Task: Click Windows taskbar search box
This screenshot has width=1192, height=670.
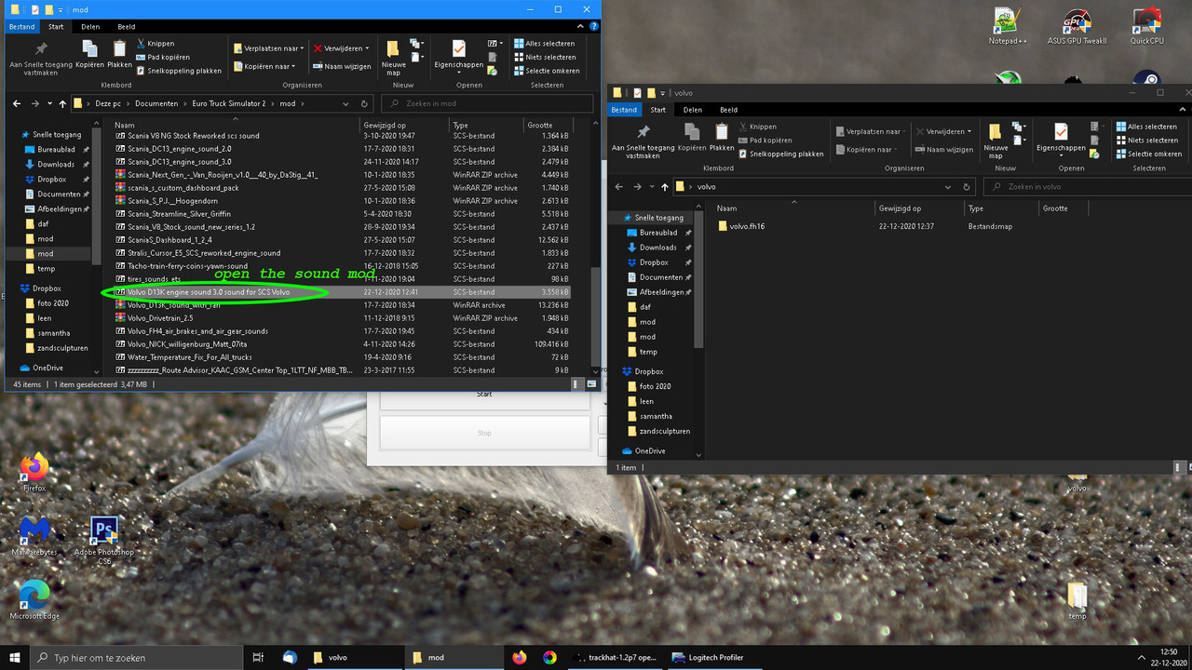Action: 138,657
